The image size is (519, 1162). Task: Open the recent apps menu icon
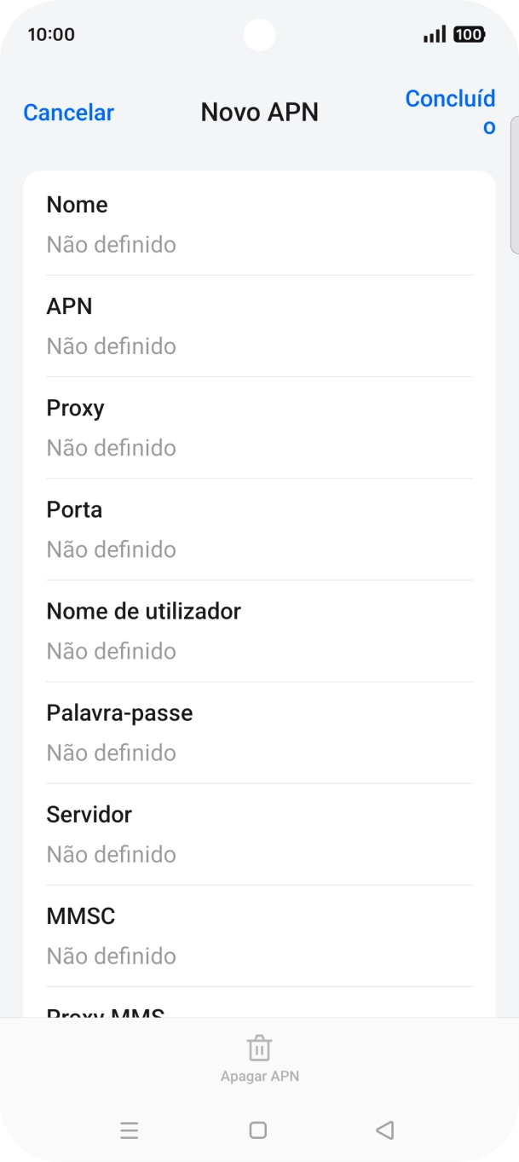click(x=130, y=1130)
